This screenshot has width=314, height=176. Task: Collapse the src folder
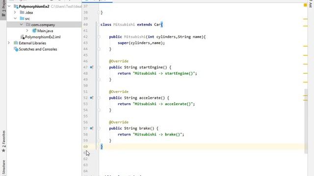click(x=15, y=19)
